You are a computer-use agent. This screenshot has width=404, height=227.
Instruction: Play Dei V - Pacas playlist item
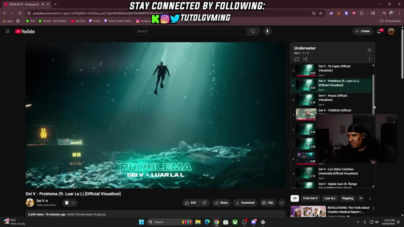(x=331, y=100)
